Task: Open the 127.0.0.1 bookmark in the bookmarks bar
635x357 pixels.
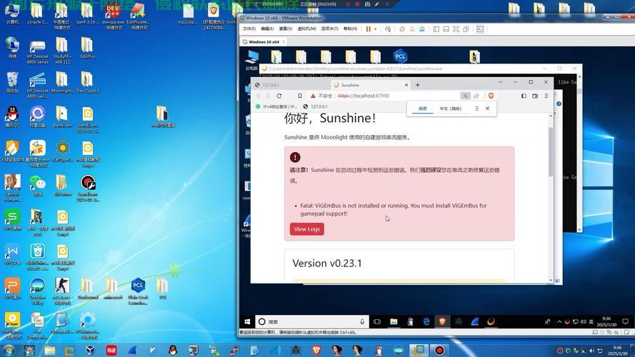Action: [x=316, y=106]
